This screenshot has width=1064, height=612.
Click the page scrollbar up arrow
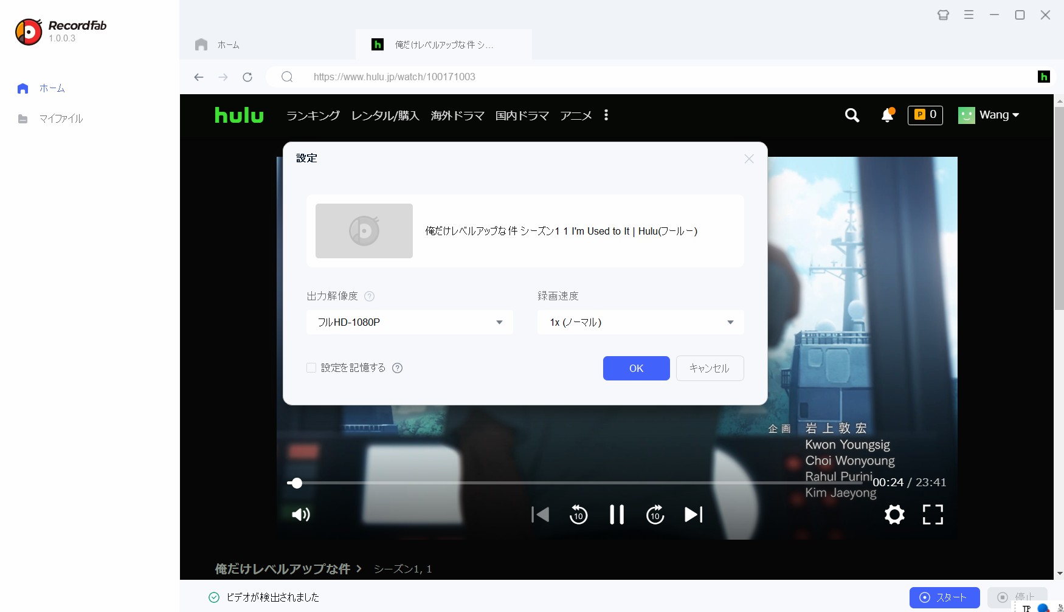(1059, 101)
